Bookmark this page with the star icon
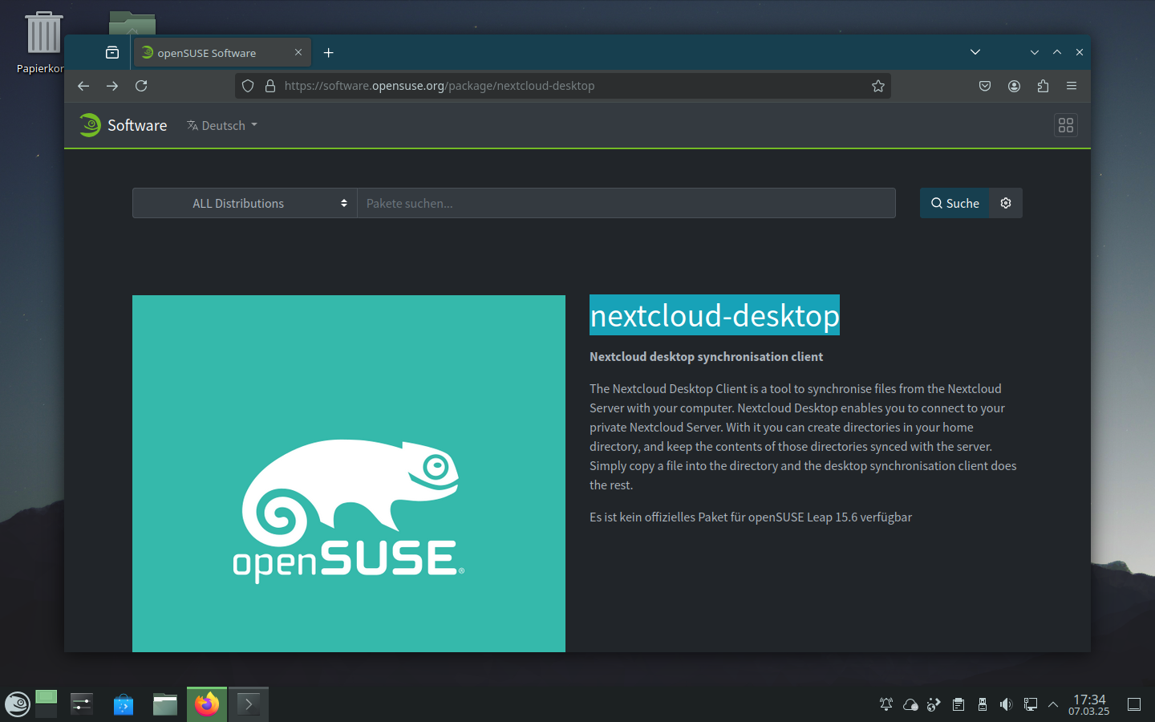Image resolution: width=1155 pixels, height=722 pixels. point(878,86)
